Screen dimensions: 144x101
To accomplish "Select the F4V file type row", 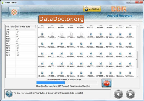I will (21, 34).
